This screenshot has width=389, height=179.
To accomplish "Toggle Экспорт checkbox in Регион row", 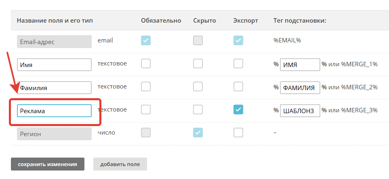I will pyautogui.click(x=238, y=133).
